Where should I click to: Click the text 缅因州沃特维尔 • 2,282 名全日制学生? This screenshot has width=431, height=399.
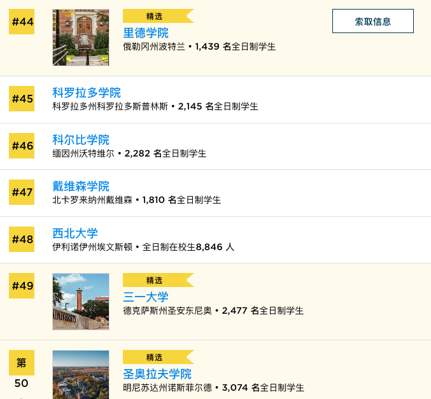129,153
